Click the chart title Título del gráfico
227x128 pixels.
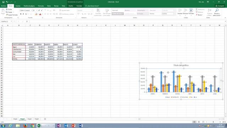point(181,65)
